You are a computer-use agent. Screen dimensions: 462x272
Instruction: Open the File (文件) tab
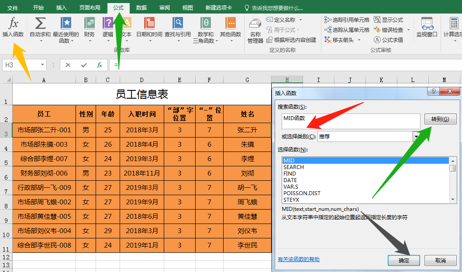(x=13, y=8)
